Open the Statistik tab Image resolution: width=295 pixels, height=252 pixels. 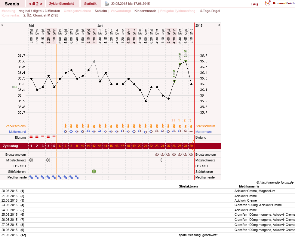coord(90,4)
